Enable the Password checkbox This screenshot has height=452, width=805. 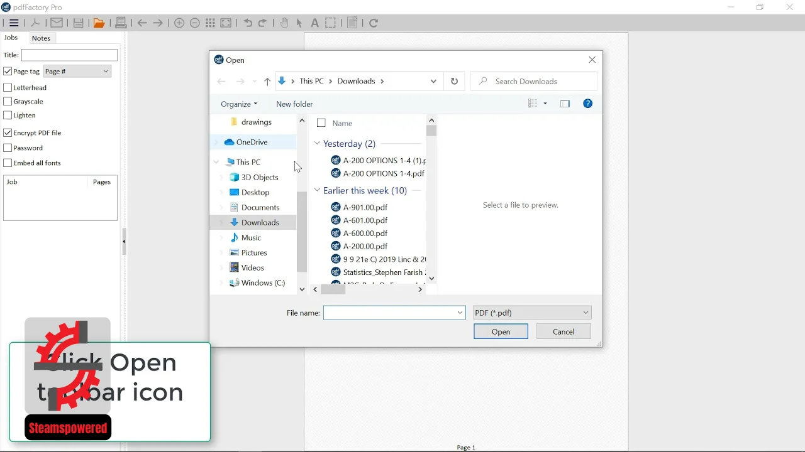pos(8,148)
